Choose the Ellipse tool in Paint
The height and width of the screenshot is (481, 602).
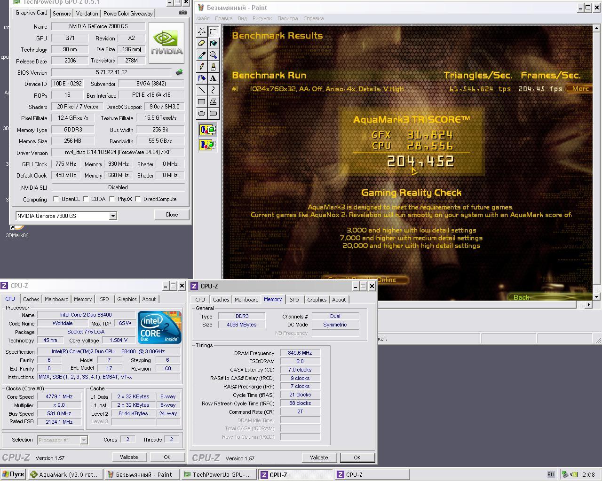pyautogui.click(x=202, y=114)
